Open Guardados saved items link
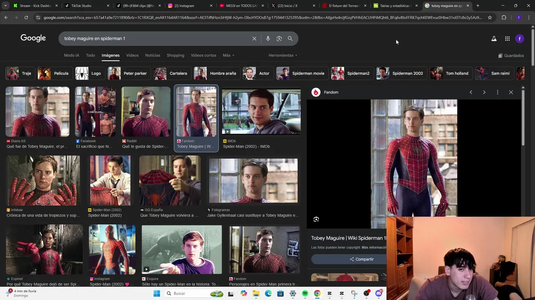Screen dimensions: 535x300 pos(511,55)
